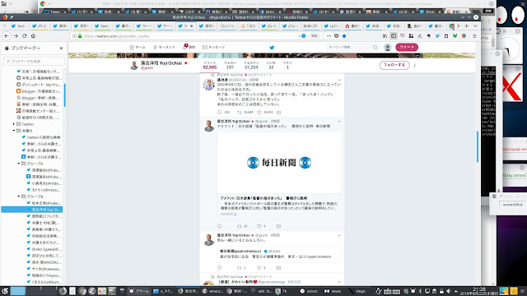Open profile more-options vertical dots

[415, 66]
